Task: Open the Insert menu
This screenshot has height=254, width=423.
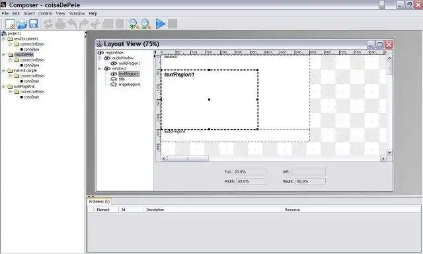Action: pyautogui.click(x=29, y=13)
